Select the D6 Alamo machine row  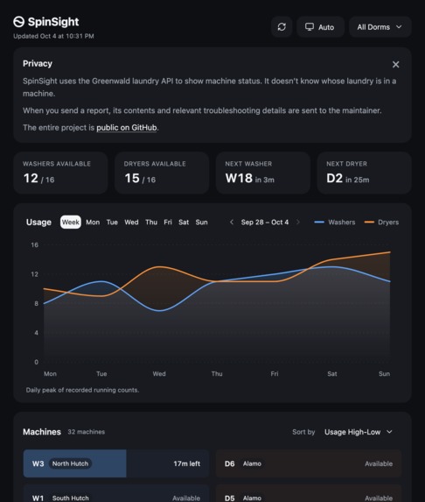click(309, 463)
